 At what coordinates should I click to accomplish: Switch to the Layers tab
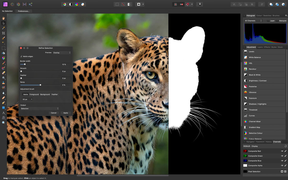coord(260,47)
